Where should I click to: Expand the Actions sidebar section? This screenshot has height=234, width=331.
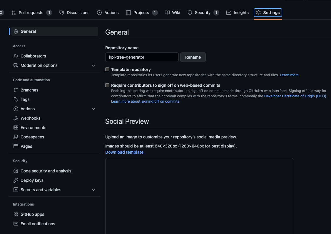[93, 109]
